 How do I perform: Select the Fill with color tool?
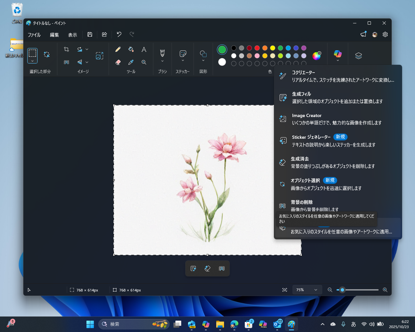(131, 49)
